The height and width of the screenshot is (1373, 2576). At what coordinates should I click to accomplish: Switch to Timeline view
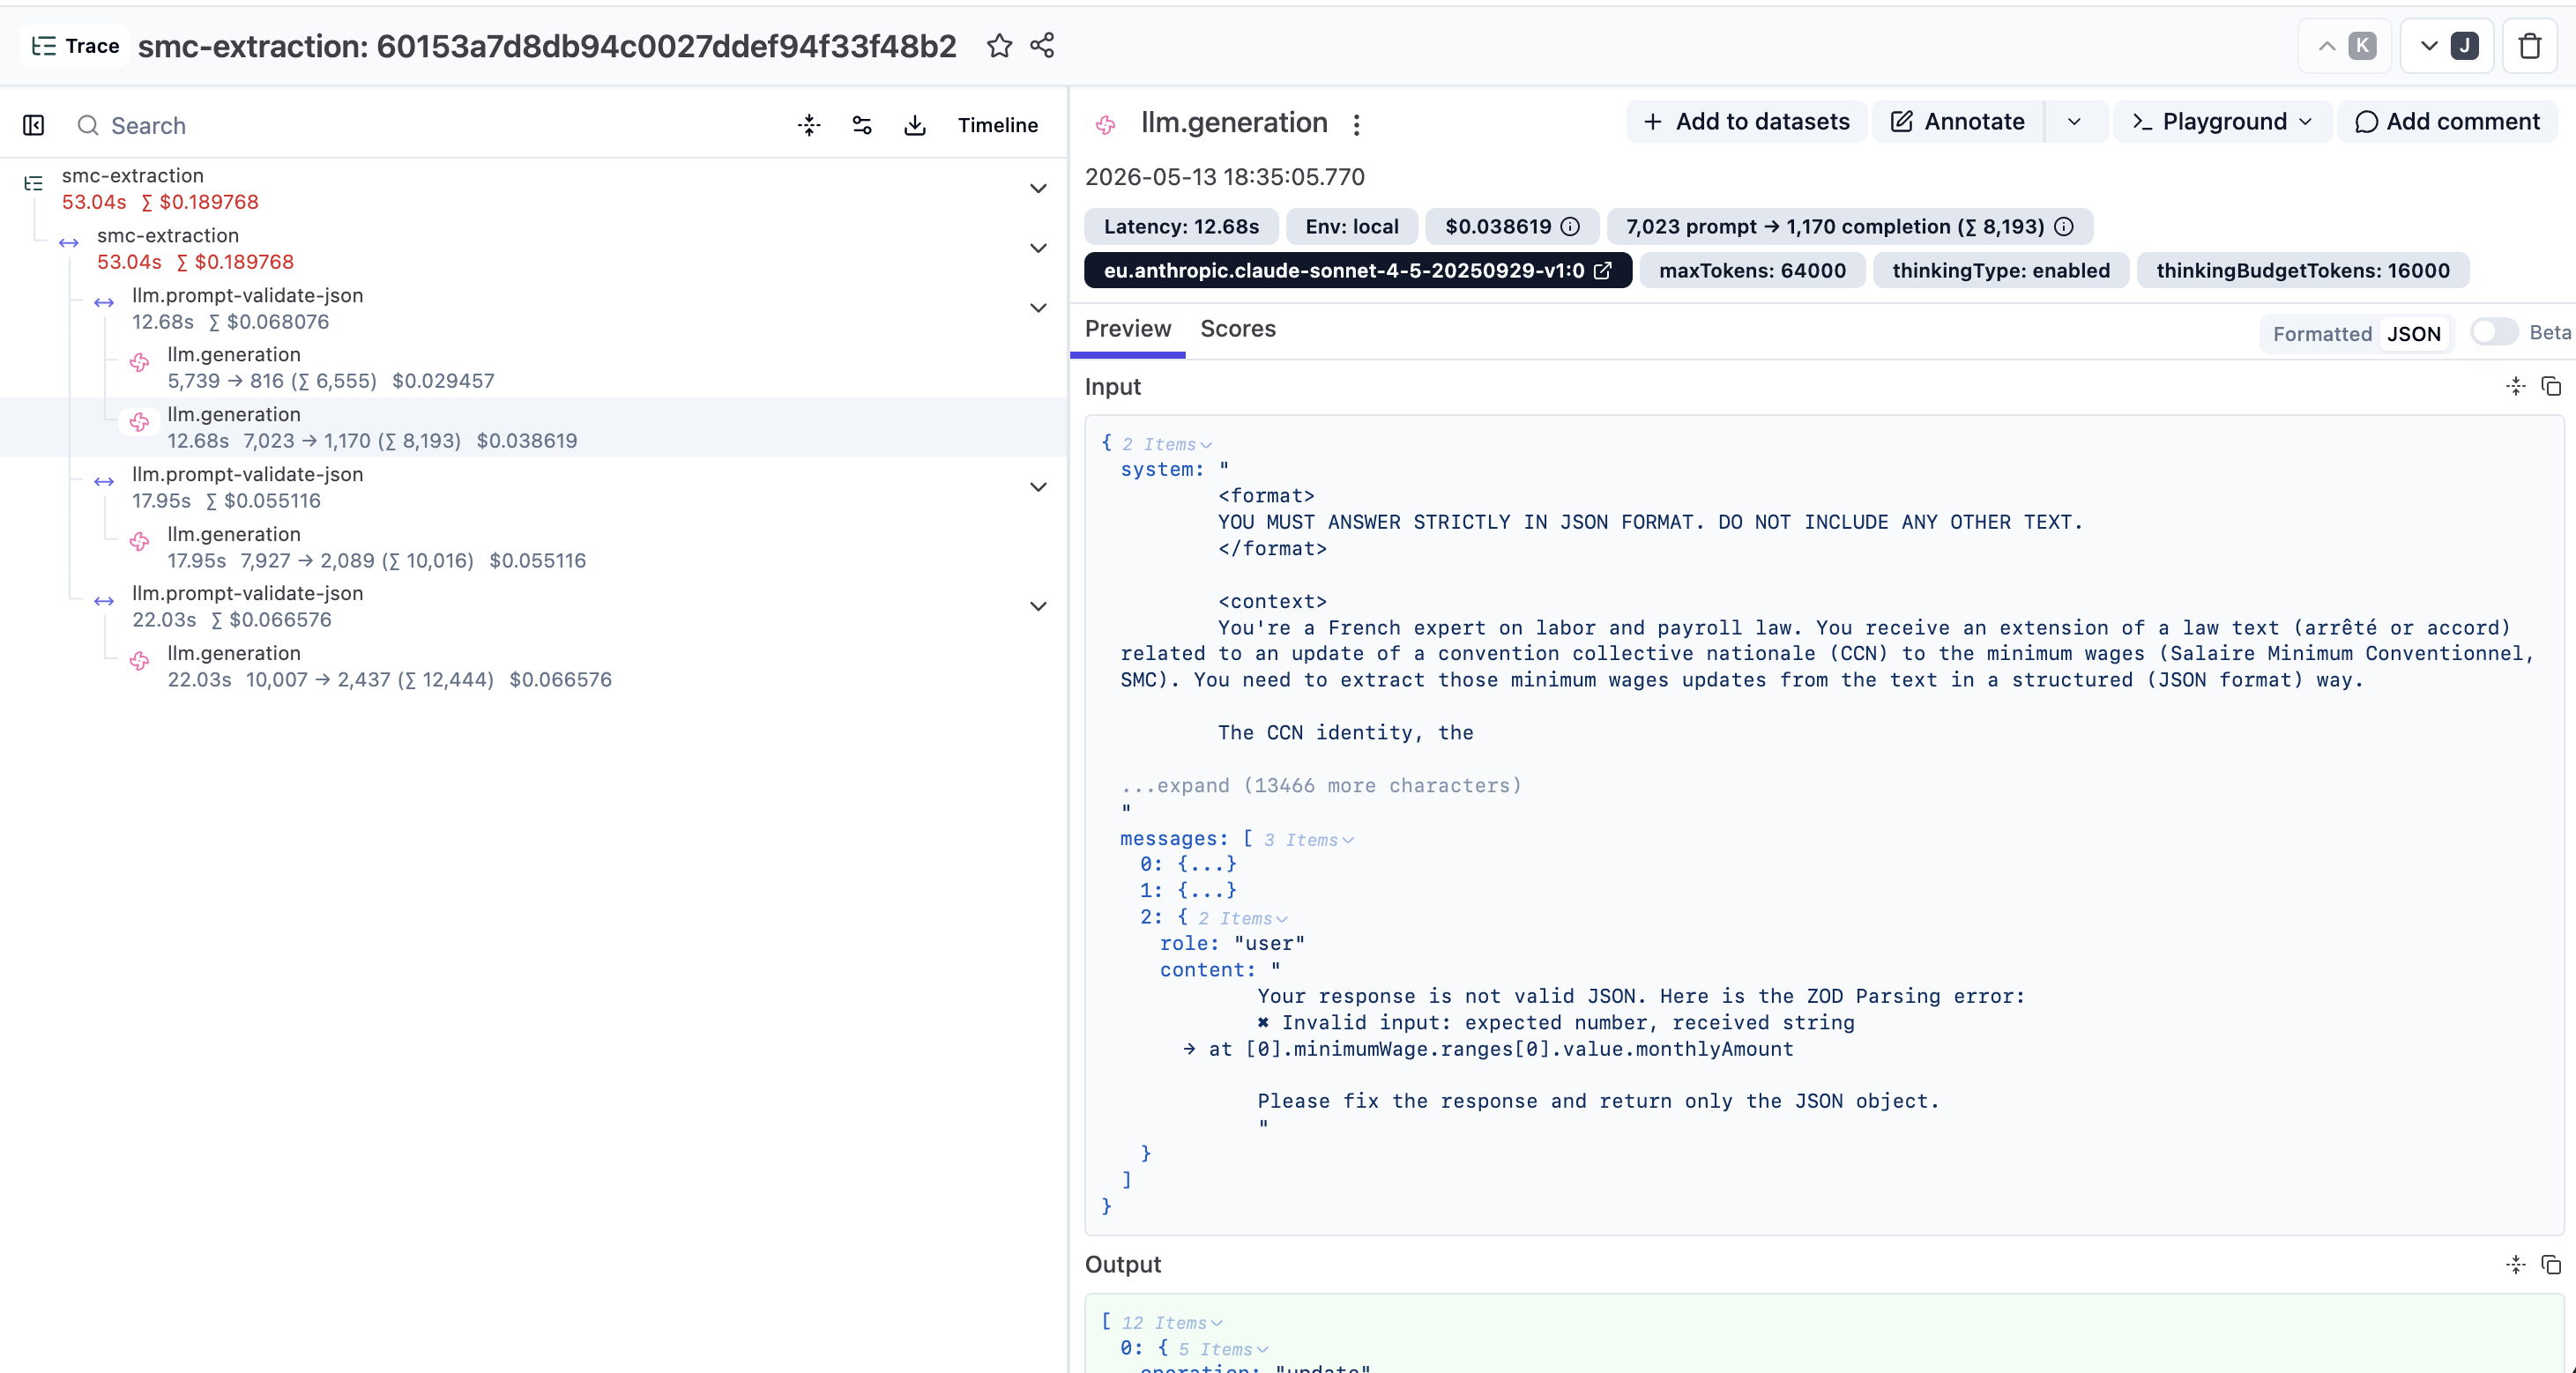tap(997, 125)
